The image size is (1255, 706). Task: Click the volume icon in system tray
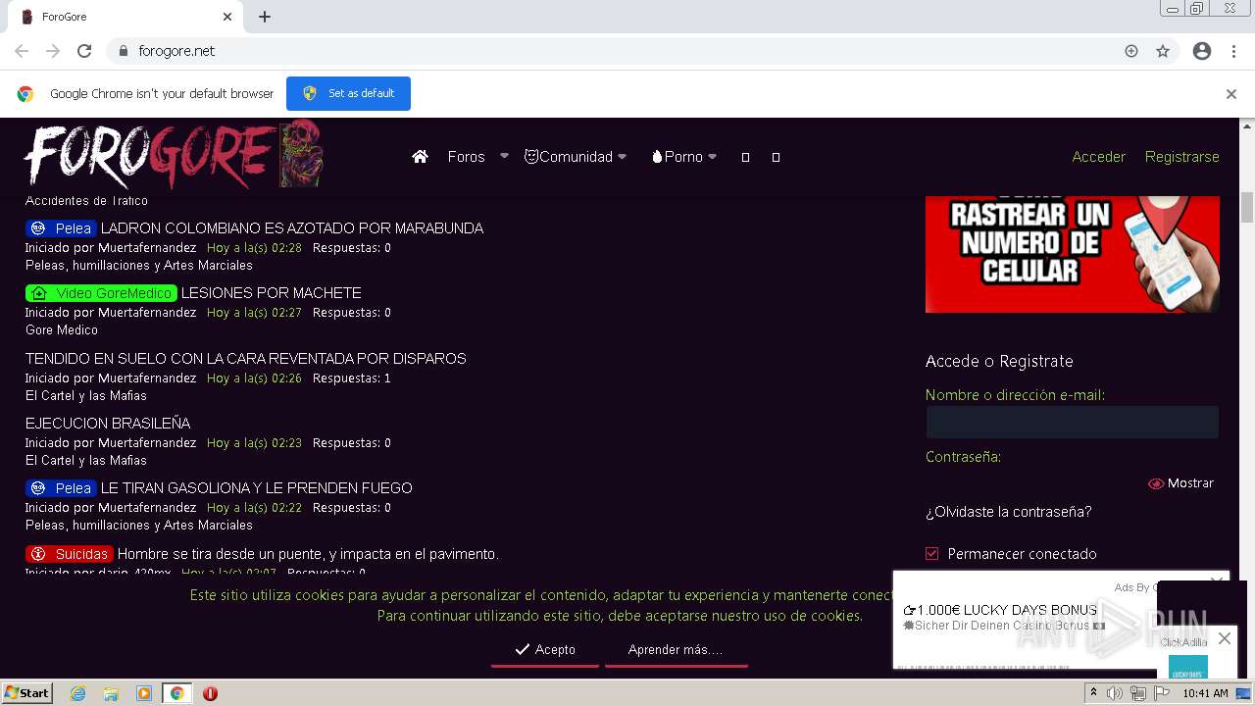pyautogui.click(x=1115, y=693)
